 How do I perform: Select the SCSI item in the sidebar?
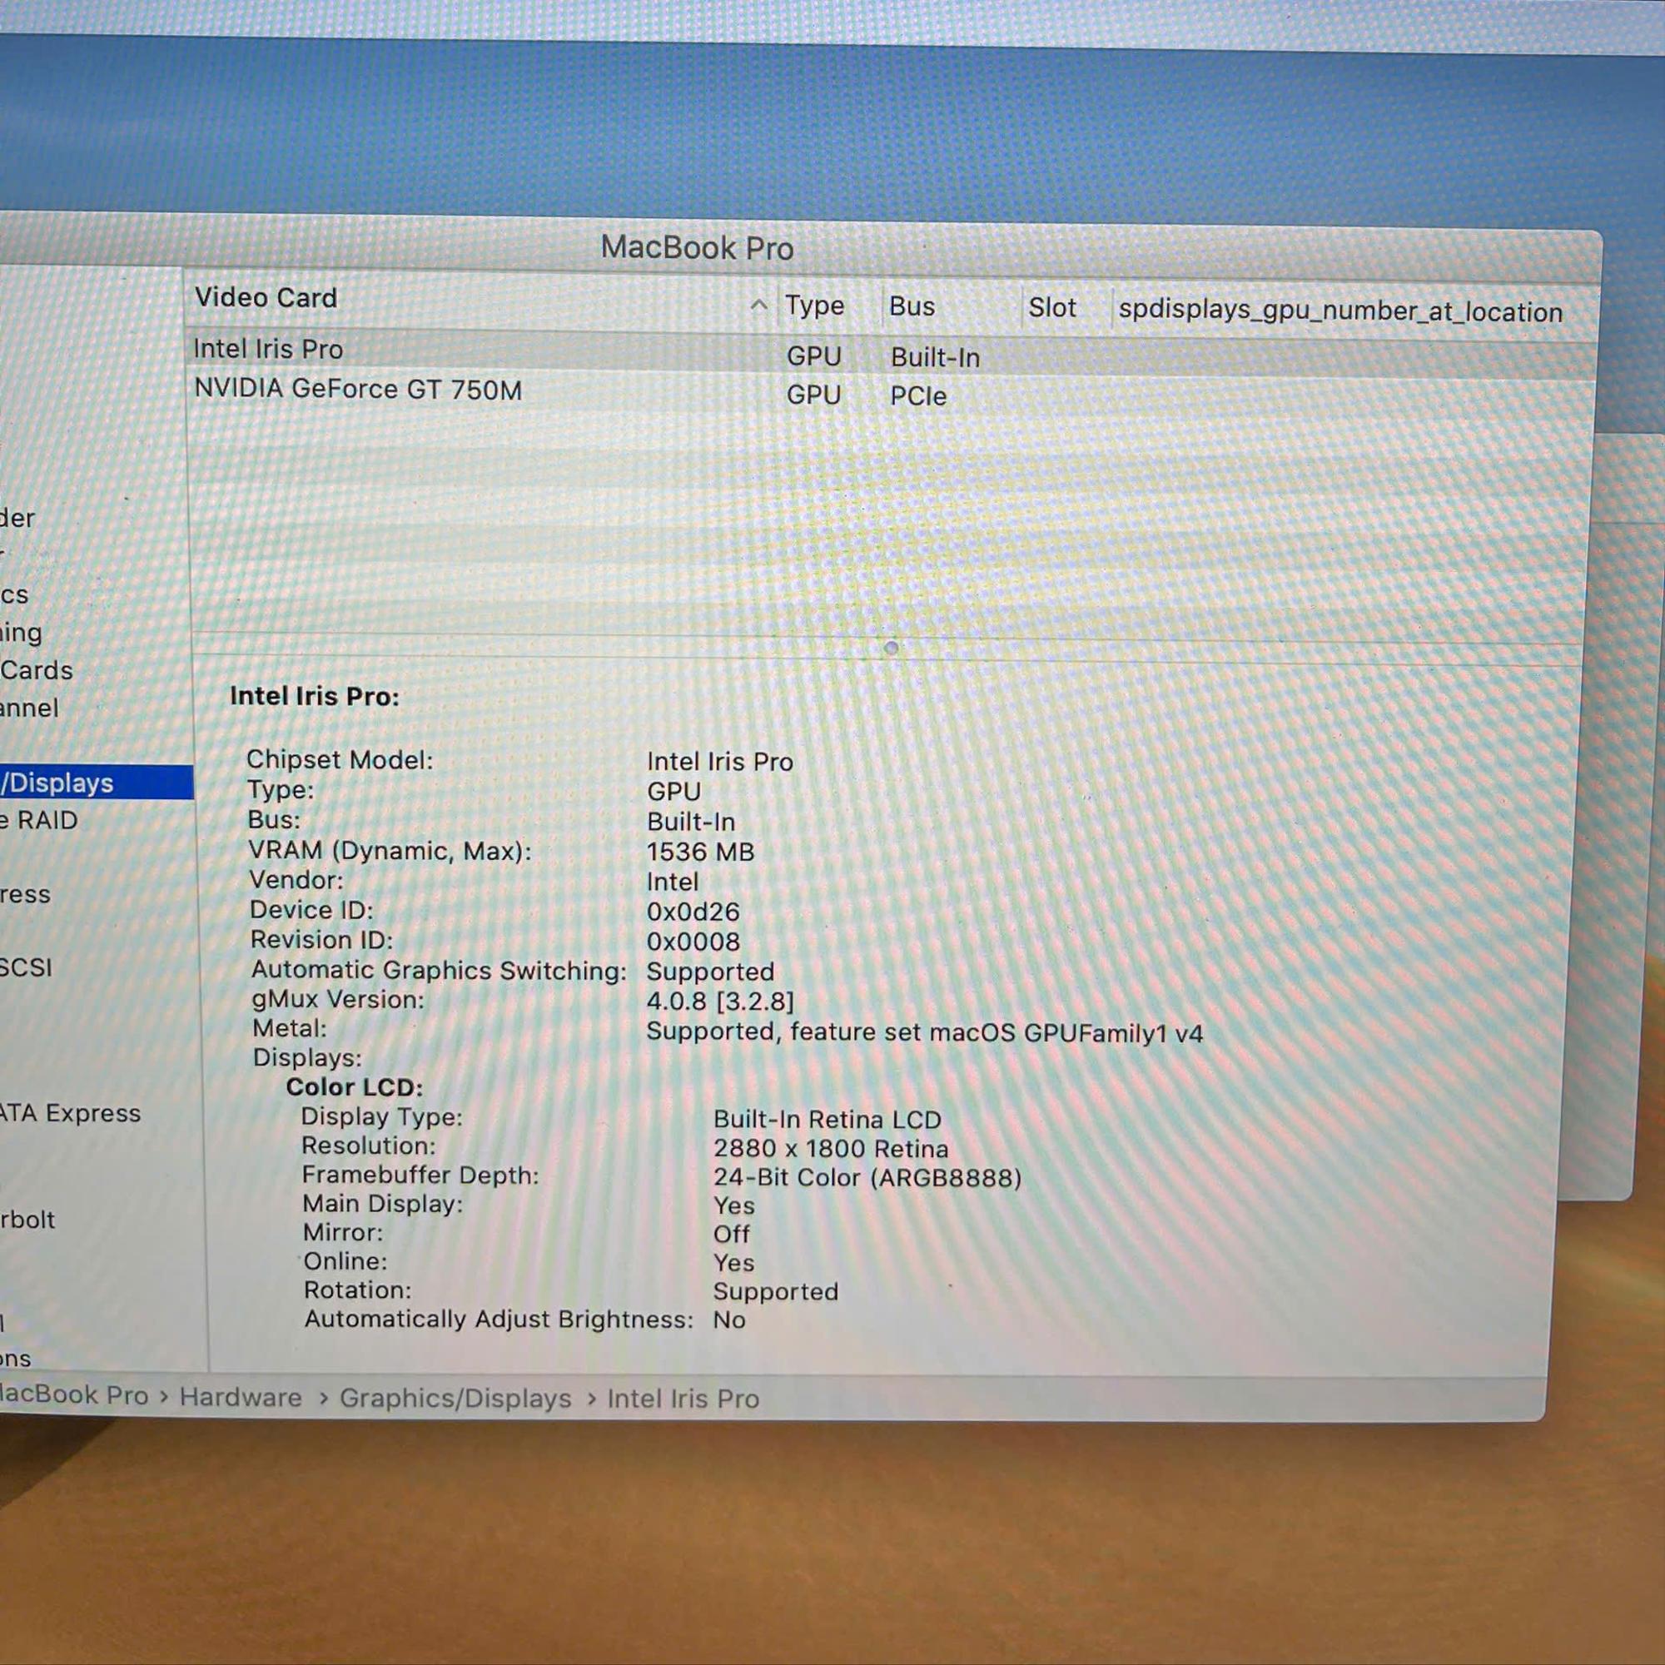point(26,967)
